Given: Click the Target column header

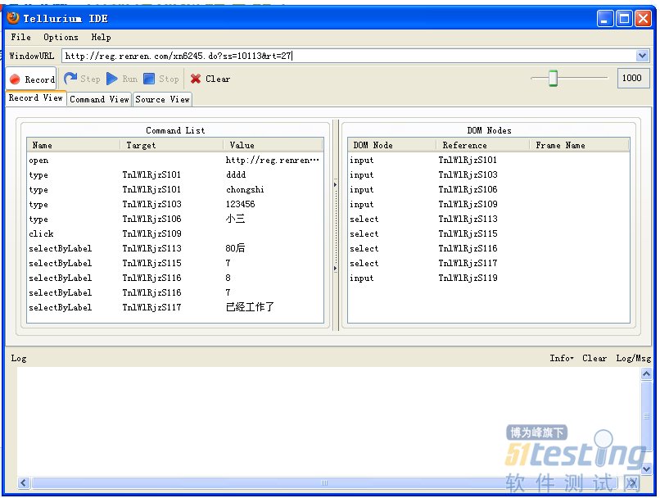Looking at the screenshot, I should pyautogui.click(x=172, y=145).
